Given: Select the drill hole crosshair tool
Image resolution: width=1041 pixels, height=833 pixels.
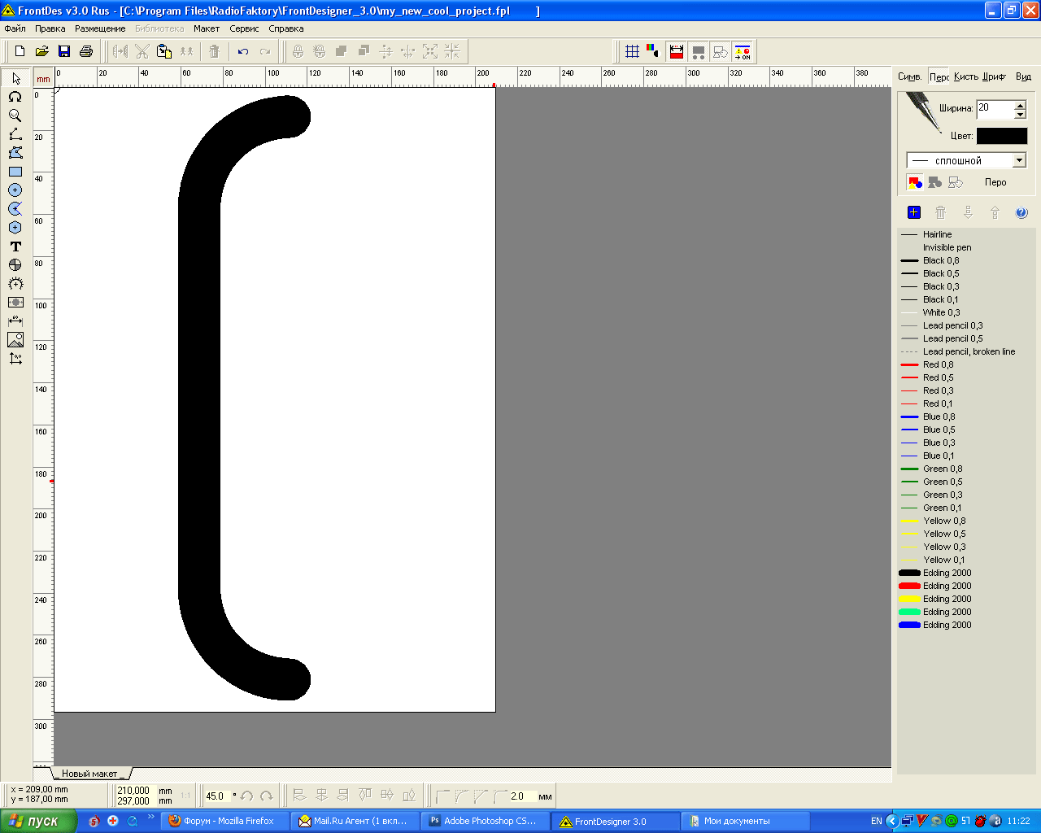Looking at the screenshot, I should [x=15, y=265].
